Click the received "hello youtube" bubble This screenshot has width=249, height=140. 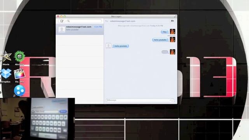[121, 46]
